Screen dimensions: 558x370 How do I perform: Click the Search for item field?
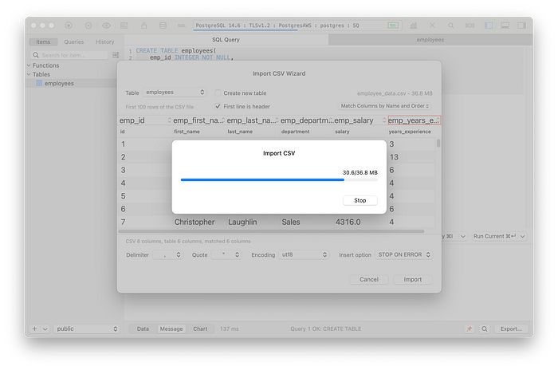(69, 55)
